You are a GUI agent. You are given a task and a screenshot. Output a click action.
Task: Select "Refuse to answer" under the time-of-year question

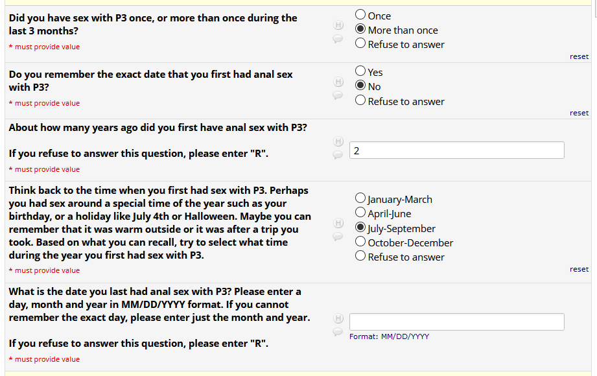360,256
